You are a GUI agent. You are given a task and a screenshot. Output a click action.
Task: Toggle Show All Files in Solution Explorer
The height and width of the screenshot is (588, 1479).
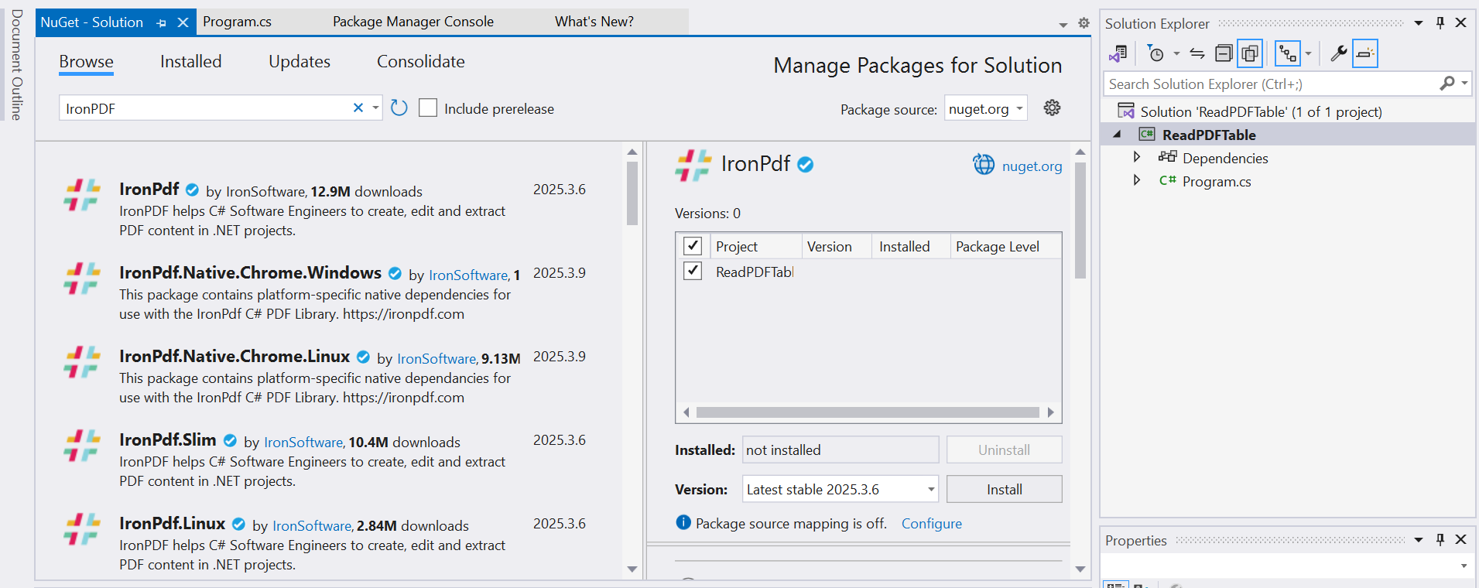point(1250,53)
